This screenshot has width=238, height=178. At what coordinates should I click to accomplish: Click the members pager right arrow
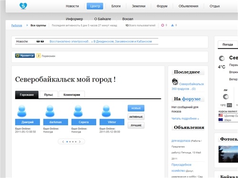coord(79,141)
